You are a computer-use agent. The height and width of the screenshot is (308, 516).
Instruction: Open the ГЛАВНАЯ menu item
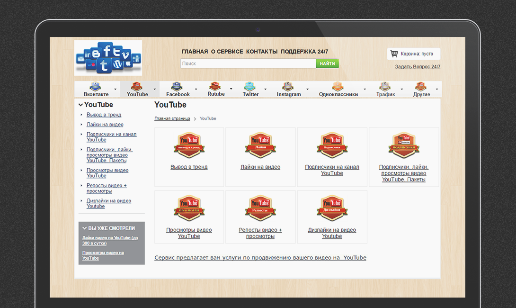pyautogui.click(x=195, y=51)
